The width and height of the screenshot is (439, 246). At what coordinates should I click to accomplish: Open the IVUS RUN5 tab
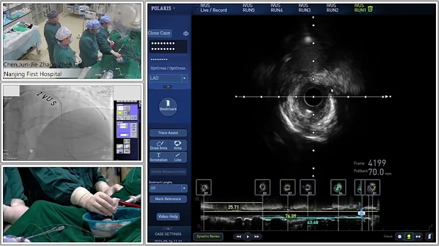pyautogui.click(x=249, y=8)
